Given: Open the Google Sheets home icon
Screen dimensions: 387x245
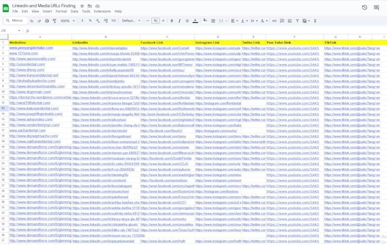Looking at the screenshot, I should click(x=6, y=8).
